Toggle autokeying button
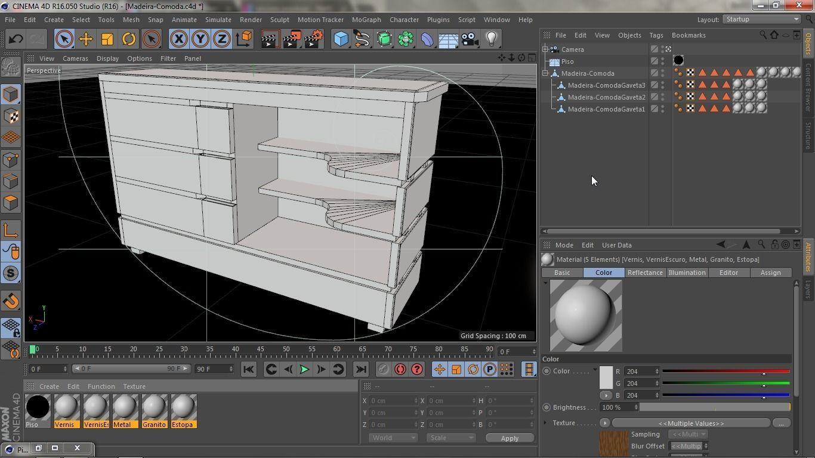Viewport: 815px width, 458px height. tap(400, 369)
